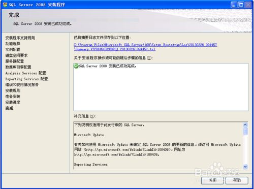Minimize the SQL Server 2008 setup window

click(234, 5)
